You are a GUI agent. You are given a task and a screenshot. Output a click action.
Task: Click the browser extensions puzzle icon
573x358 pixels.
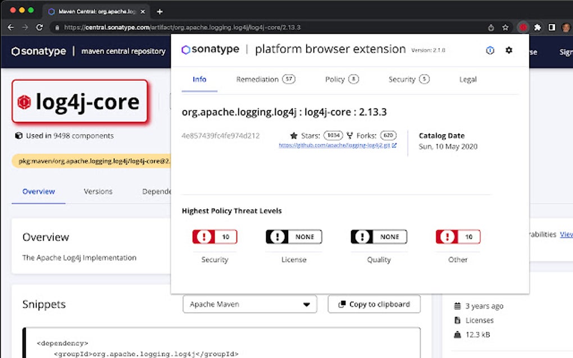point(537,26)
